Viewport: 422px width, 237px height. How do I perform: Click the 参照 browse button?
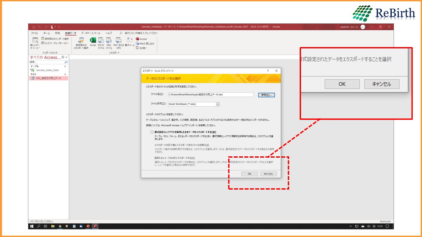click(x=266, y=95)
